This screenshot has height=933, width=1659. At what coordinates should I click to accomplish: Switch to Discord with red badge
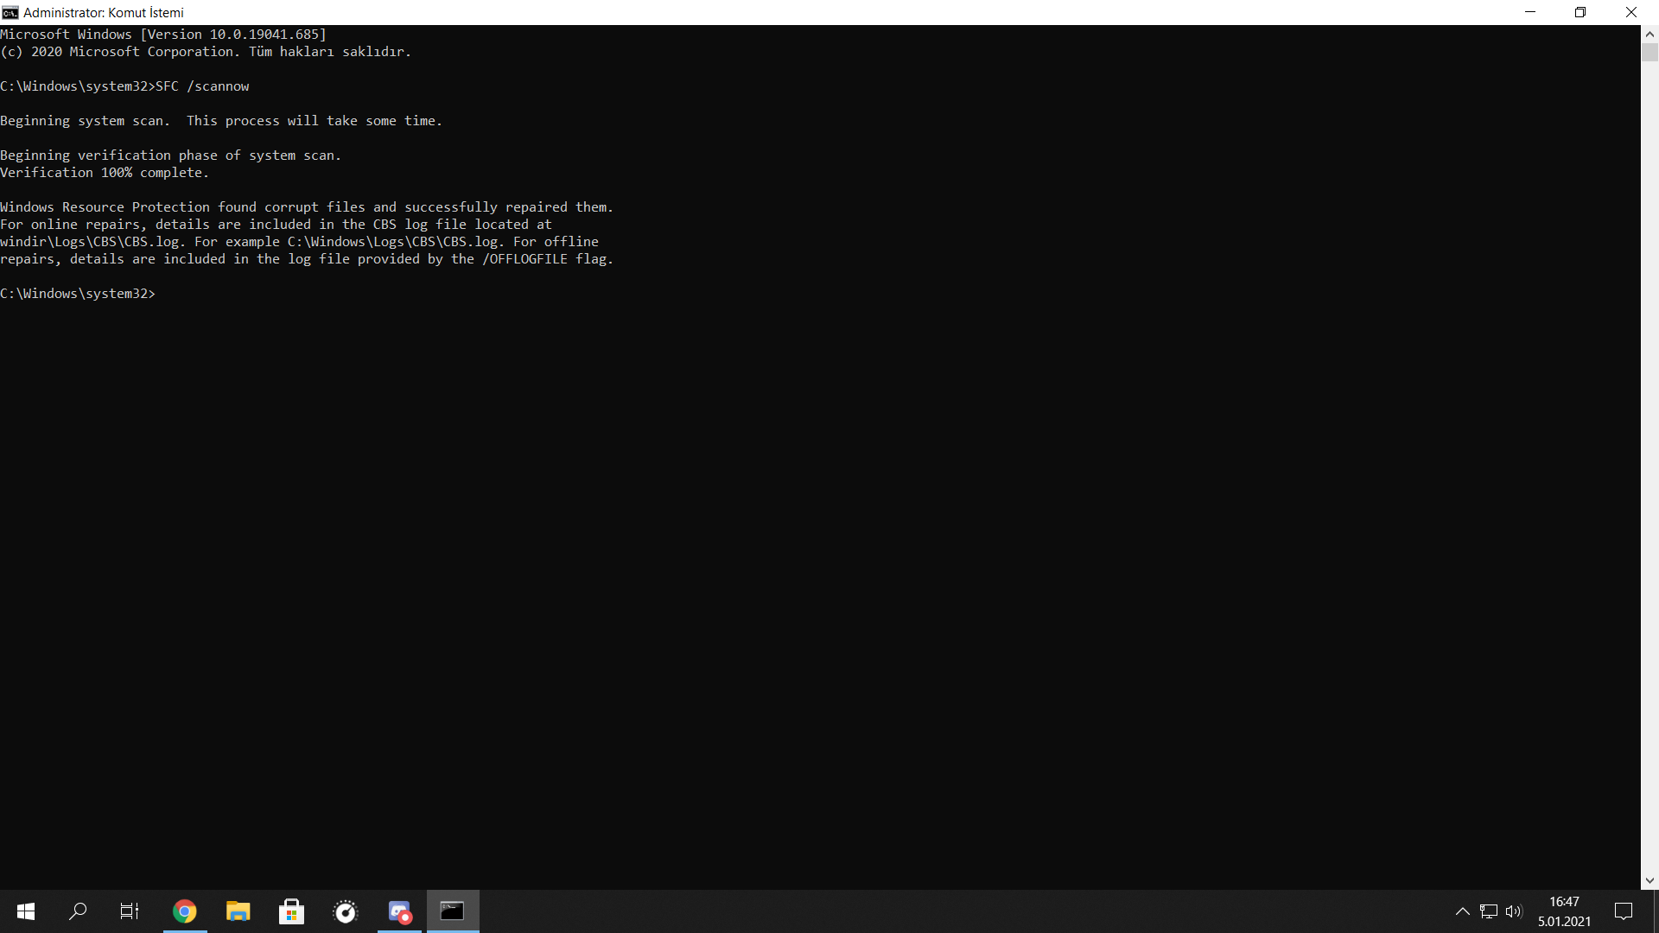point(399,911)
